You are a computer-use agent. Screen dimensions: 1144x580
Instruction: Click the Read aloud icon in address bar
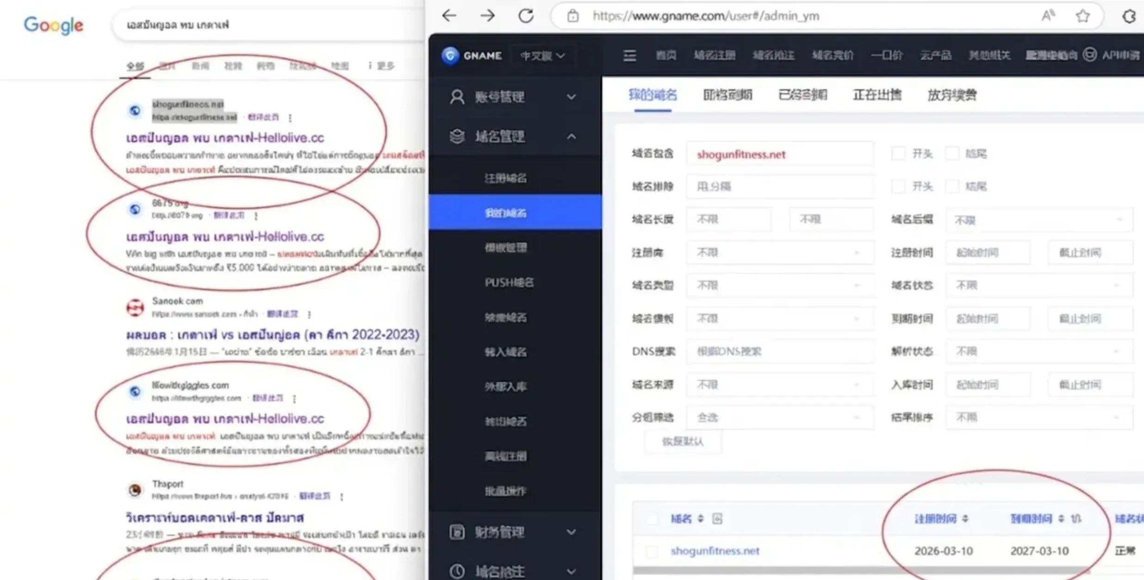(x=1048, y=16)
